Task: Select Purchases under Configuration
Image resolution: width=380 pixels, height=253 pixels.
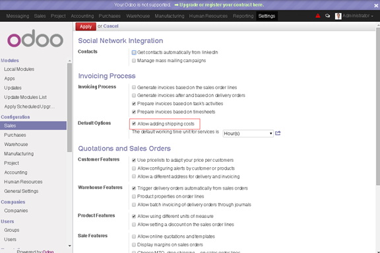Action: pyautogui.click(x=15, y=135)
